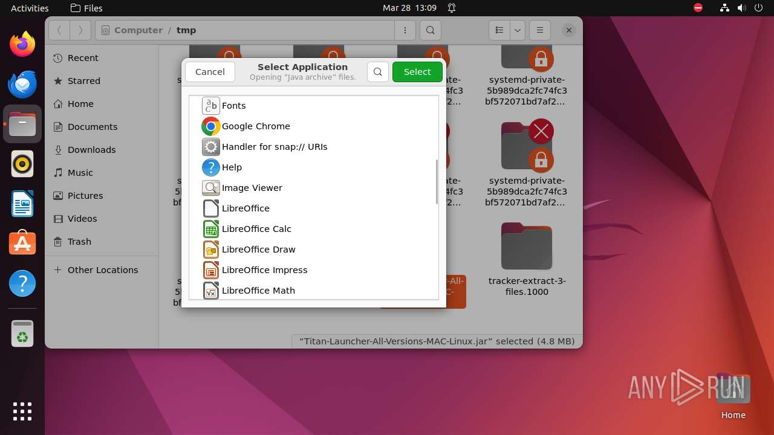Open Other Locations in the sidebar
774x435 pixels.
click(102, 270)
